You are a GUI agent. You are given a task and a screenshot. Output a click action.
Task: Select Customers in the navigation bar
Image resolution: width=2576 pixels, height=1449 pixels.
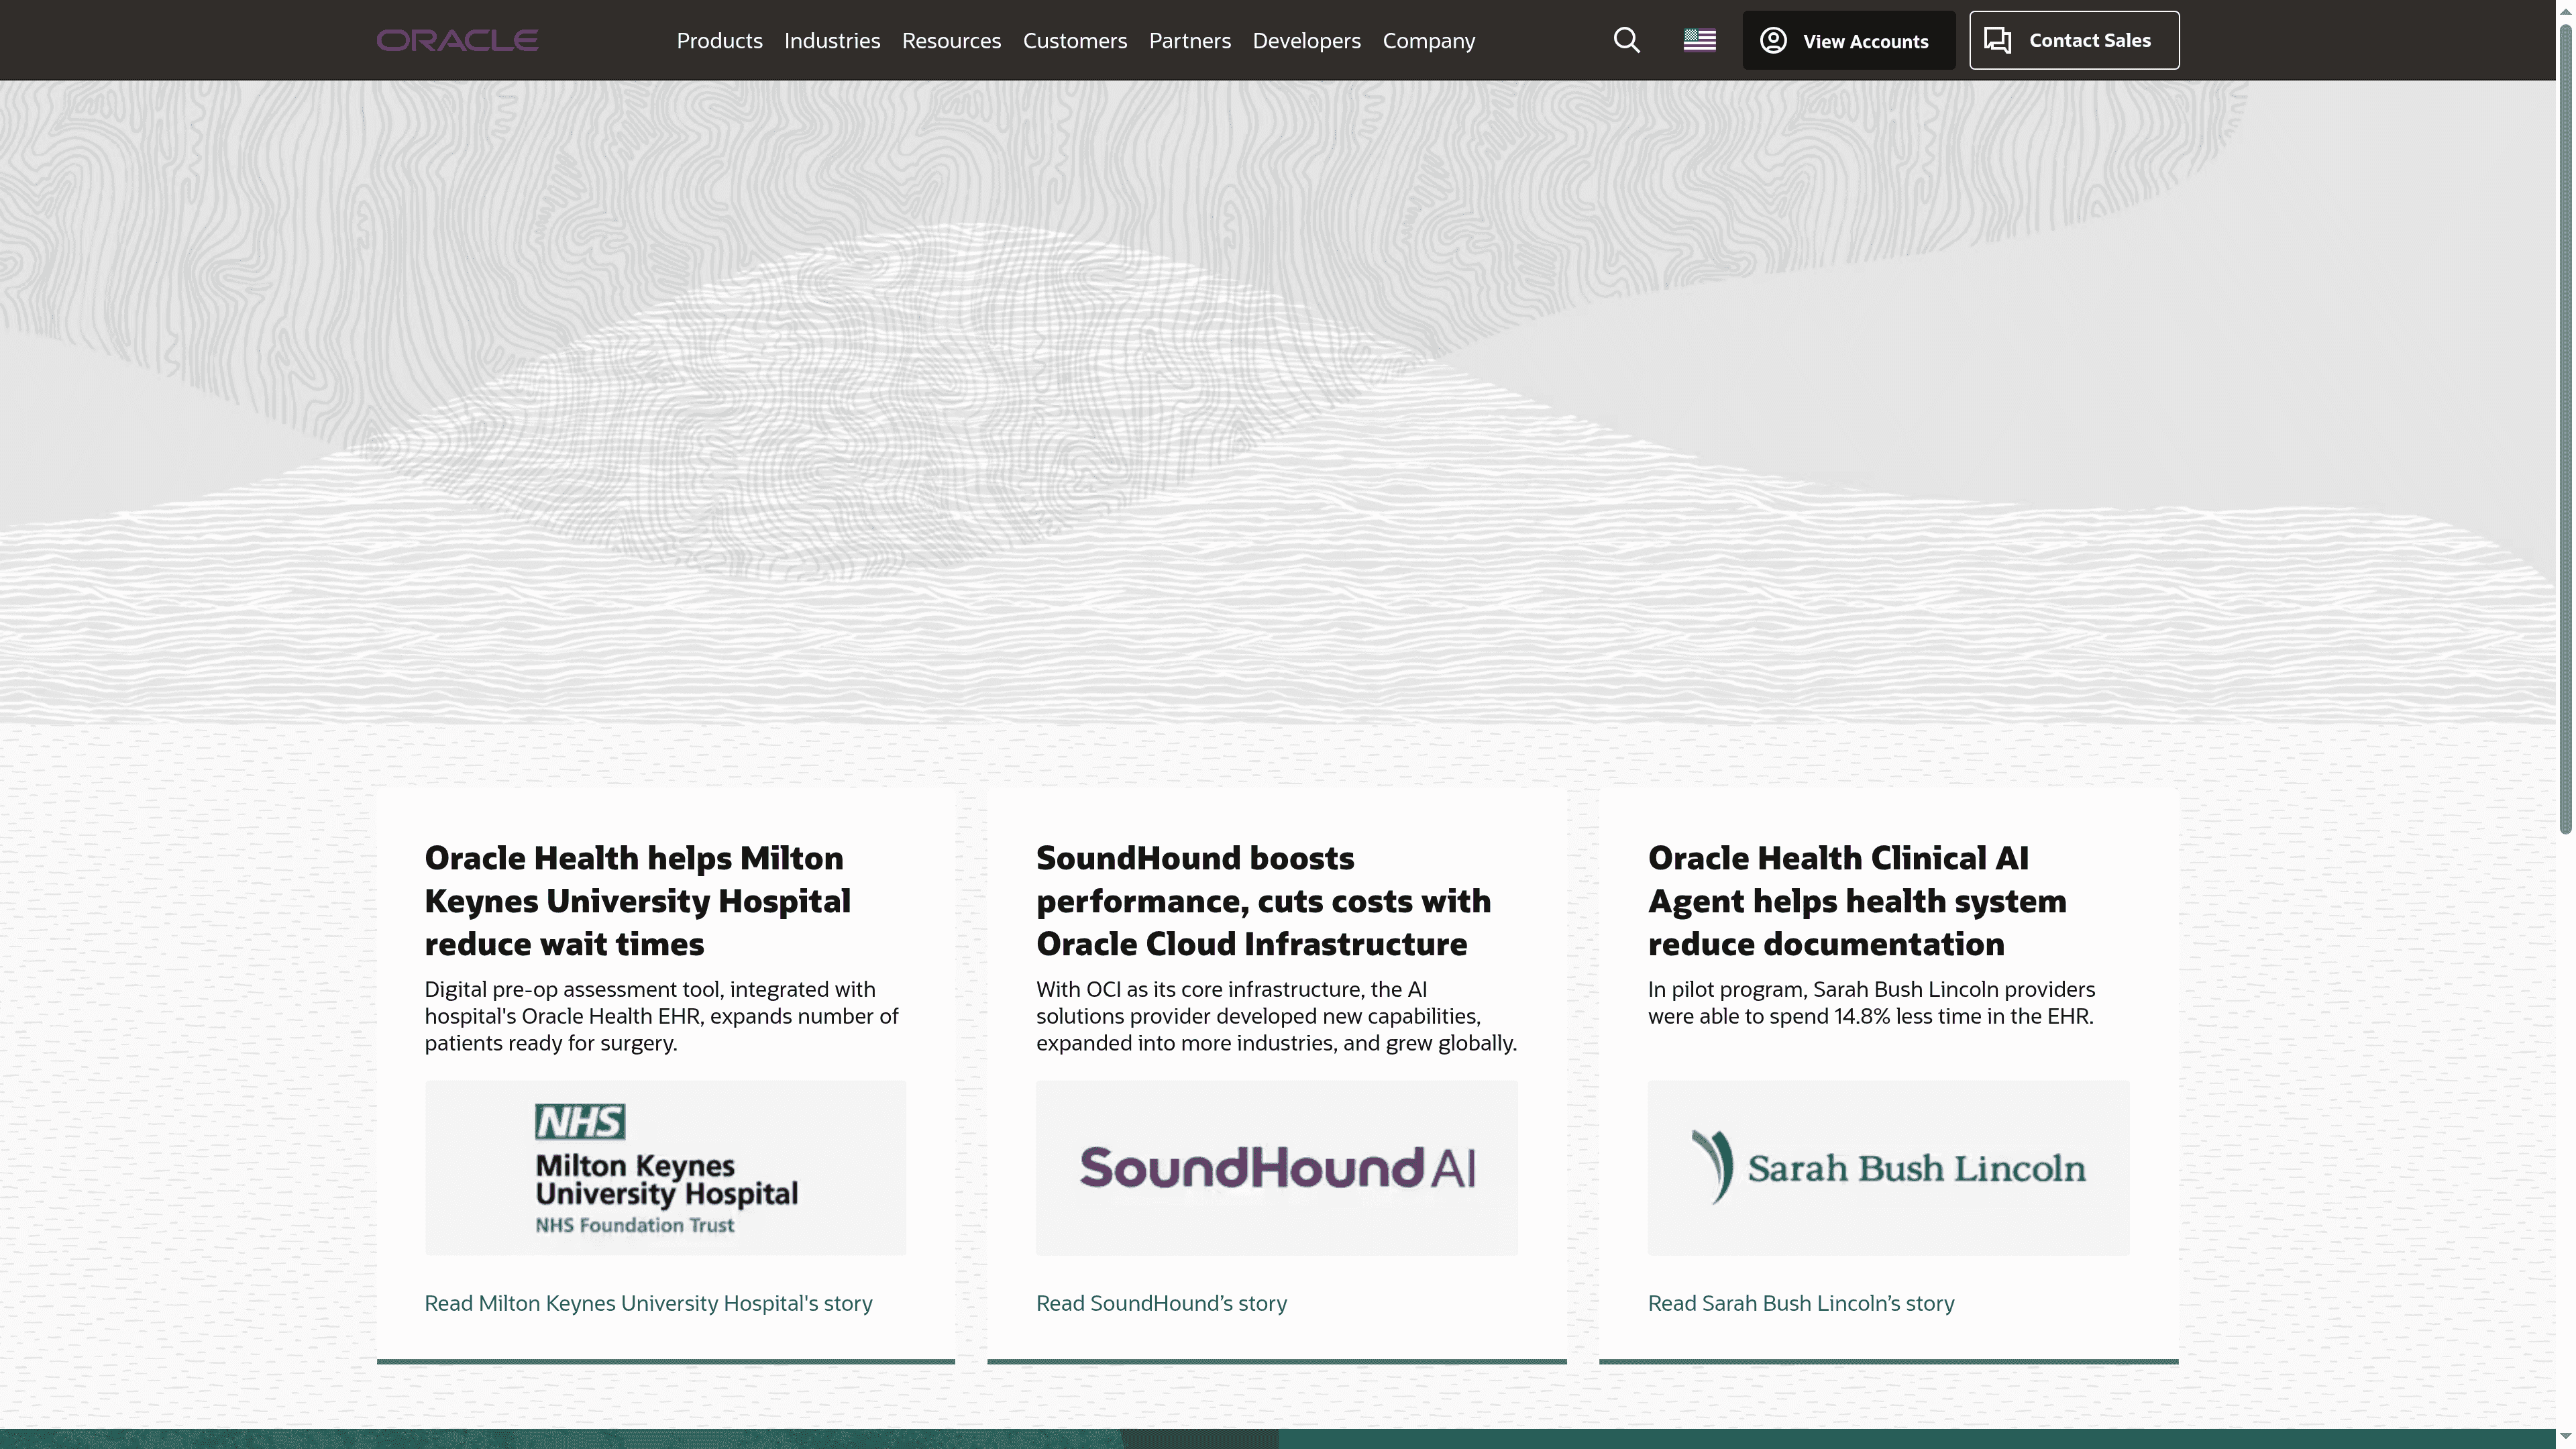tap(1075, 40)
